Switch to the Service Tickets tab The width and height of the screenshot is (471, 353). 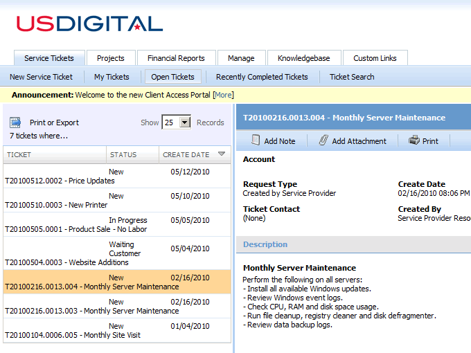tap(49, 58)
